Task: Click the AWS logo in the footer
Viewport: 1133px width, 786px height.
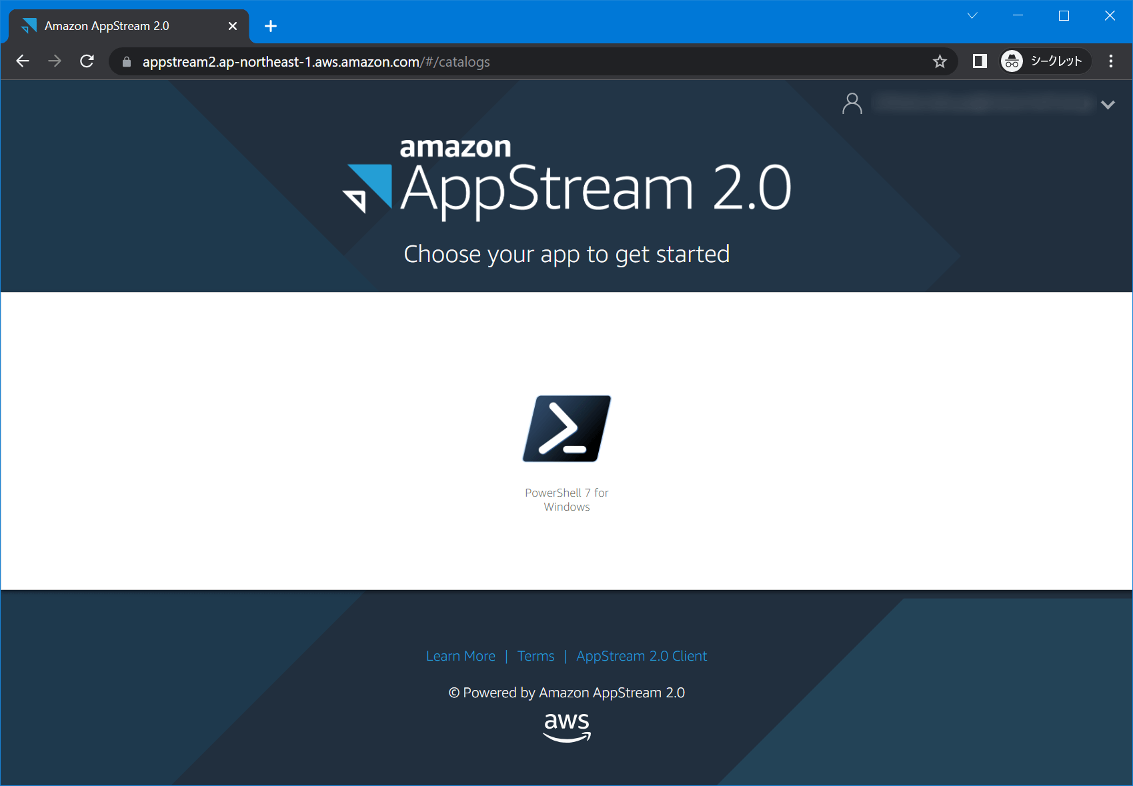Action: [x=567, y=727]
